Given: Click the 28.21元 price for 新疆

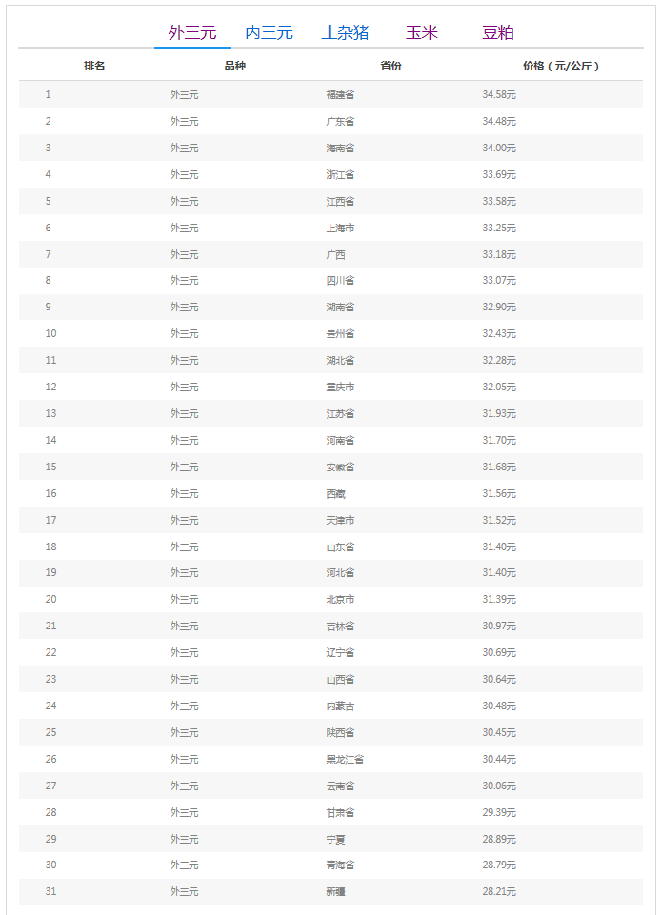Looking at the screenshot, I should pos(499,891).
